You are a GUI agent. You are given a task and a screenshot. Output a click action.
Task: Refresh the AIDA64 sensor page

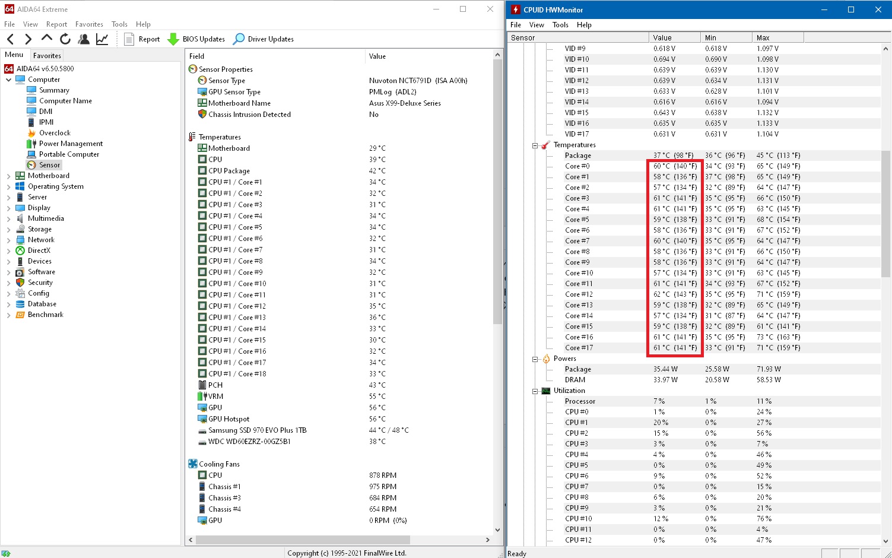pyautogui.click(x=65, y=39)
